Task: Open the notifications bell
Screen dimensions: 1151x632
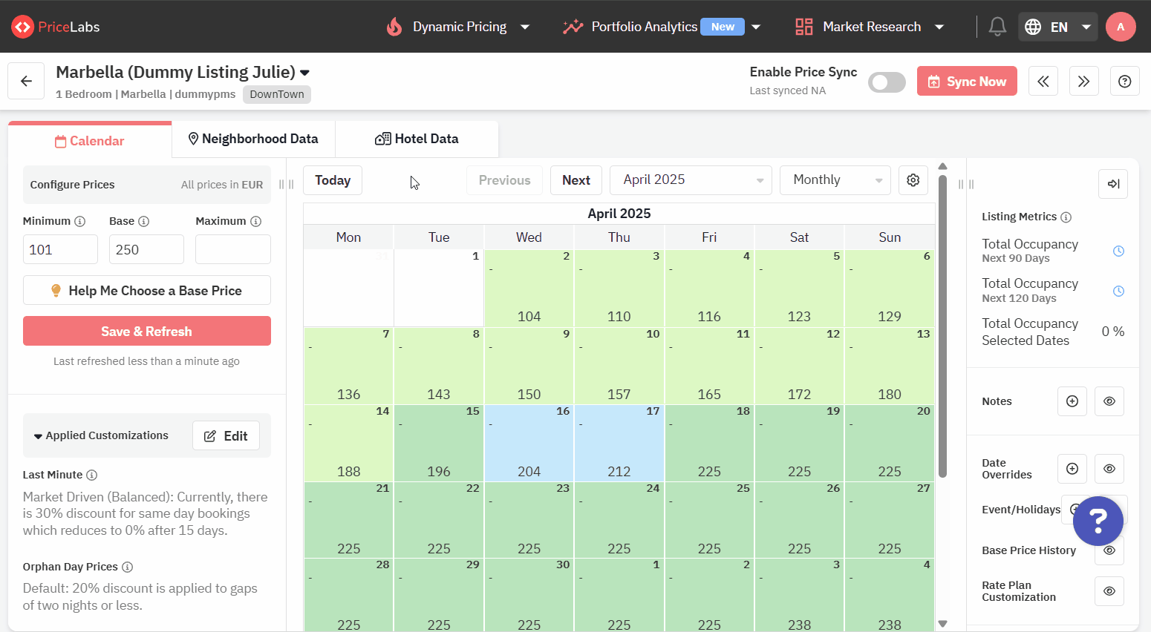Action: [x=997, y=27]
